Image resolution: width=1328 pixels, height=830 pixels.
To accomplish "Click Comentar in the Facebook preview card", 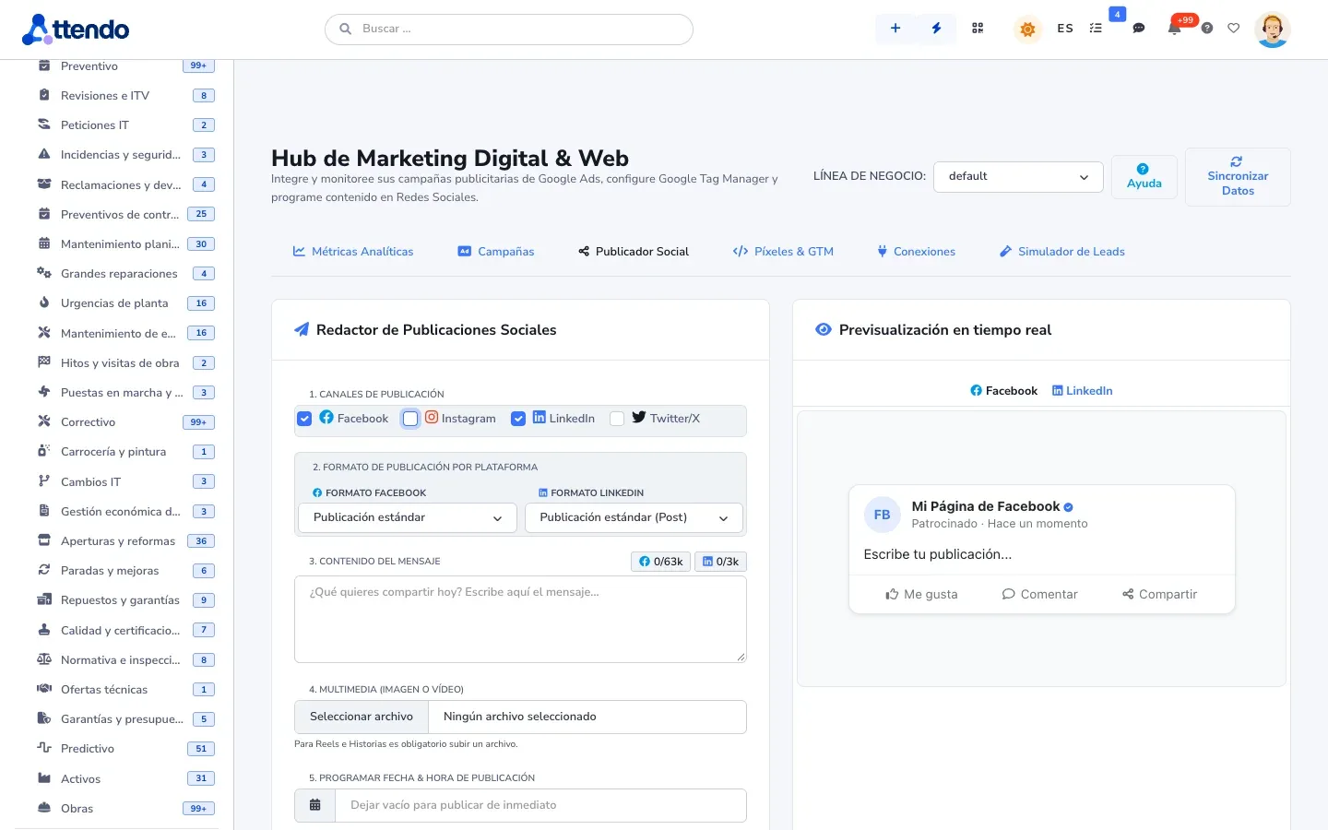I will pyautogui.click(x=1039, y=594).
